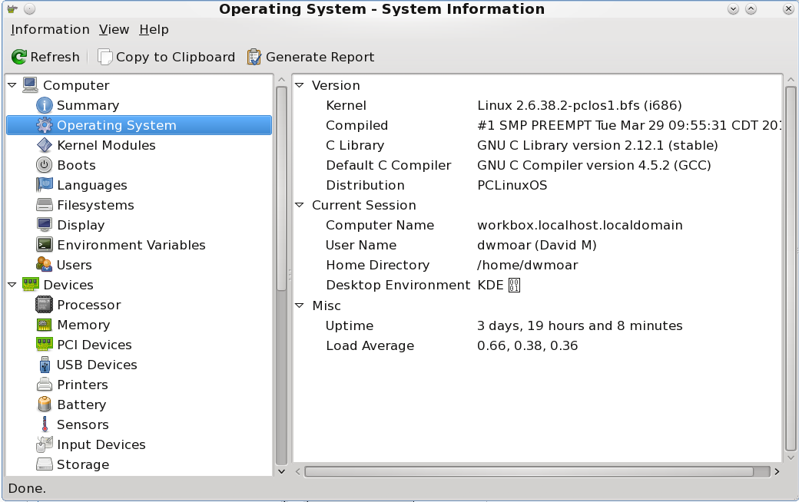This screenshot has height=502, width=799.
Task: Click the Copy to Clipboard icon
Action: pyautogui.click(x=105, y=57)
